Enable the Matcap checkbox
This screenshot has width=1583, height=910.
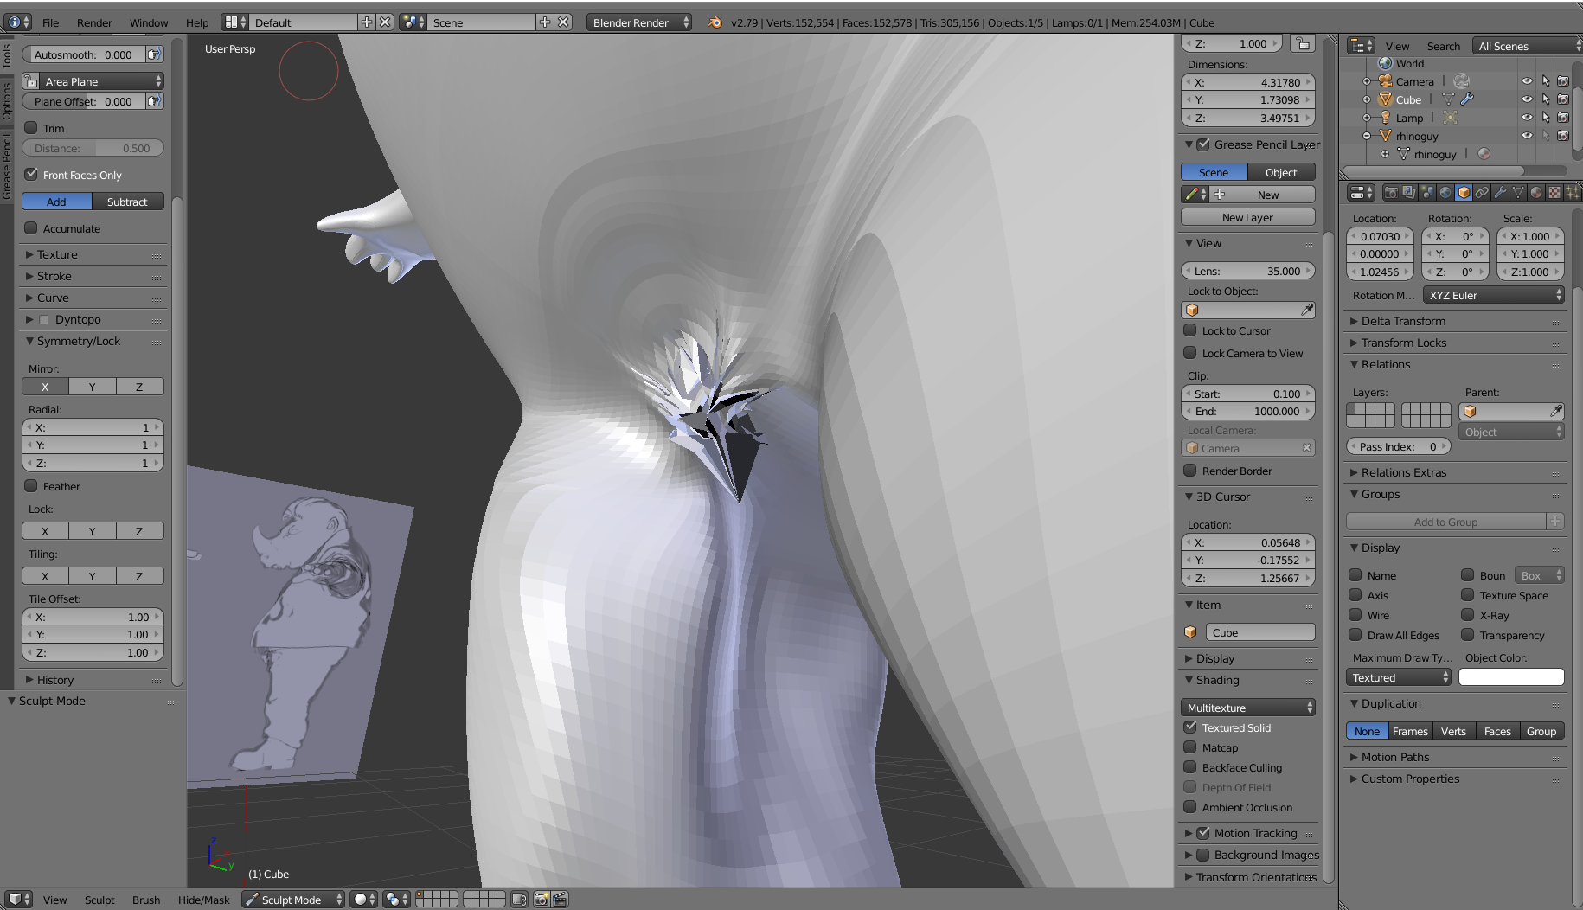[1190, 747]
